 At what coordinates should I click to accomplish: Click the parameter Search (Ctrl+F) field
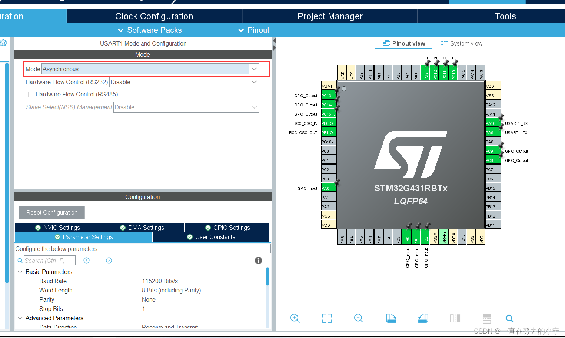point(50,261)
